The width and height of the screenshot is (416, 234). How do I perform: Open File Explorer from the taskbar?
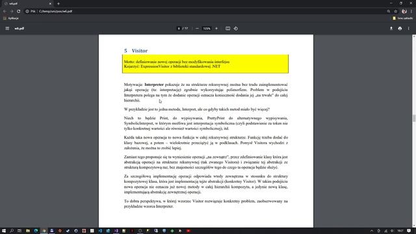[28, 231]
